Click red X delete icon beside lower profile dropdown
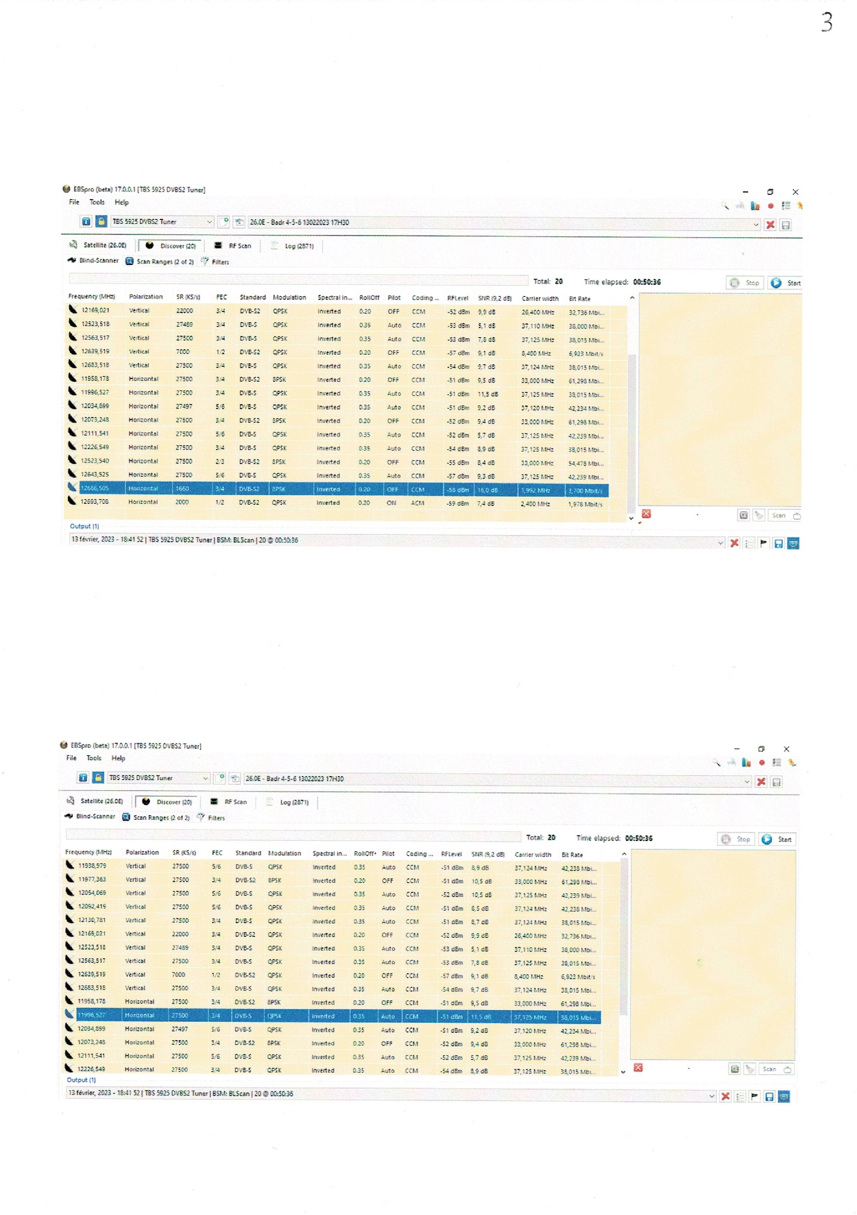 coord(761,782)
